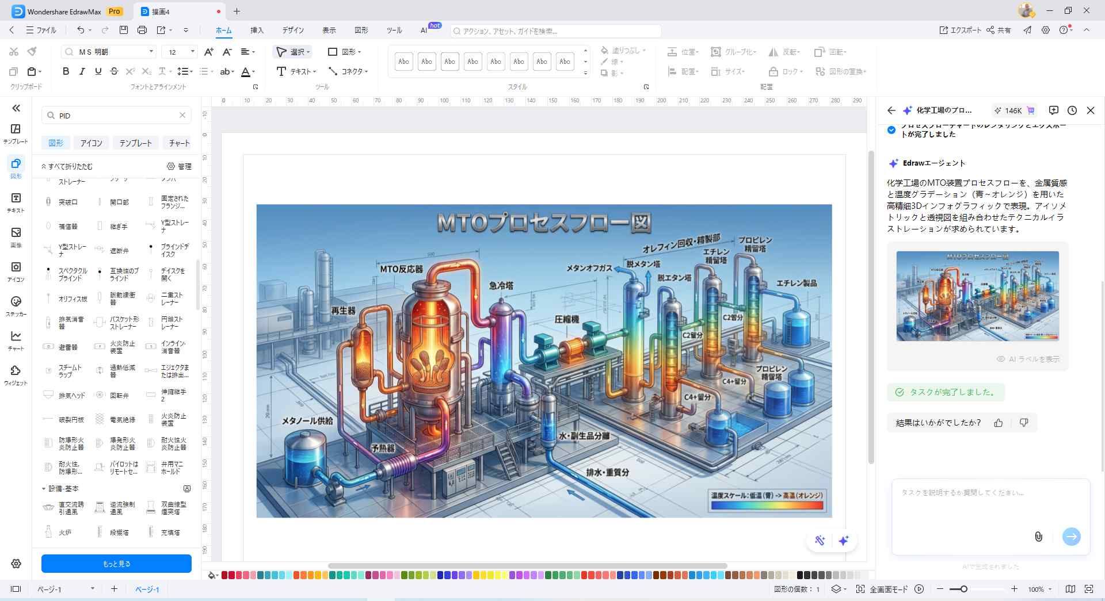Click the AI task description input field
Viewport: 1105px width, 601px height.
pos(990,506)
